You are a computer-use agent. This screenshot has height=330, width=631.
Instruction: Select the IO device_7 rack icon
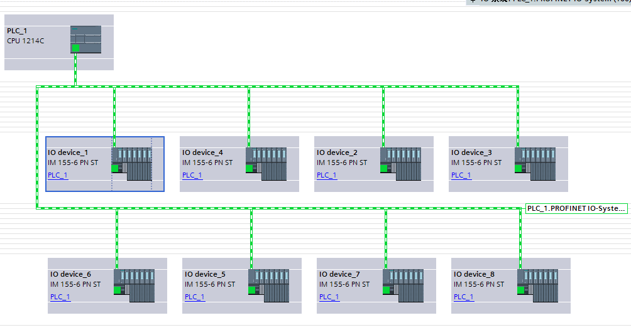(403, 285)
